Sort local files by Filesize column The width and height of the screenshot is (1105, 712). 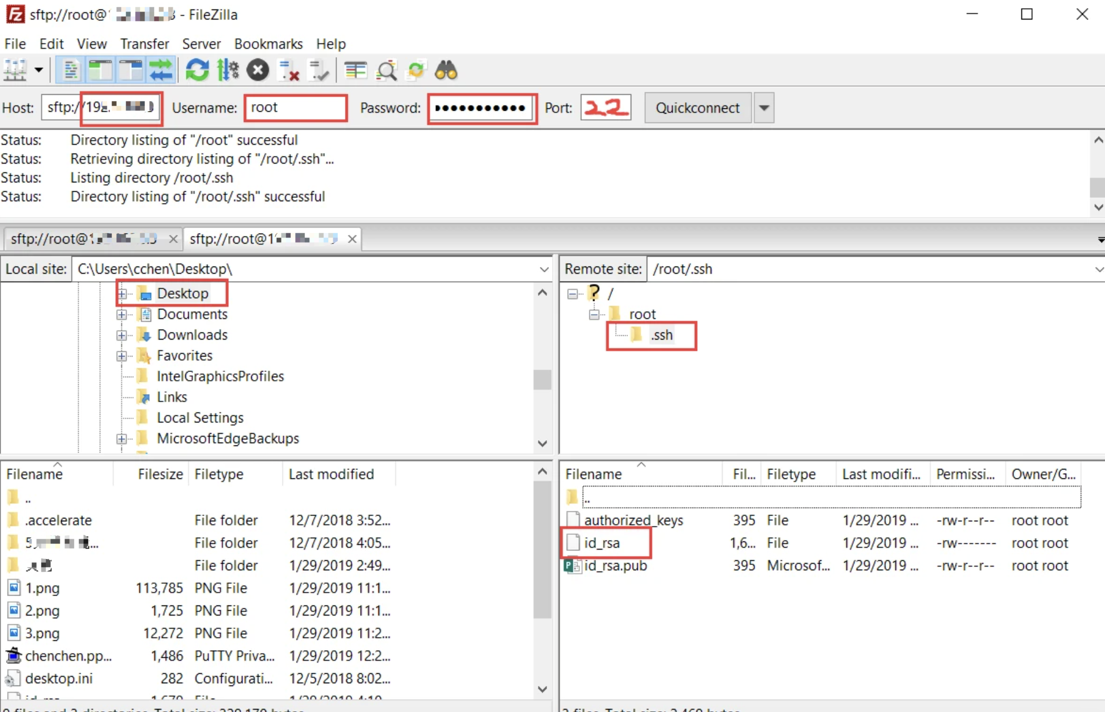click(x=160, y=474)
